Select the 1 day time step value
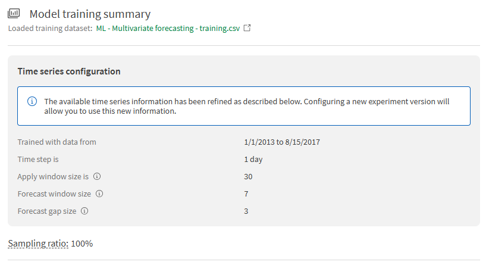The image size is (489, 268). click(253, 160)
